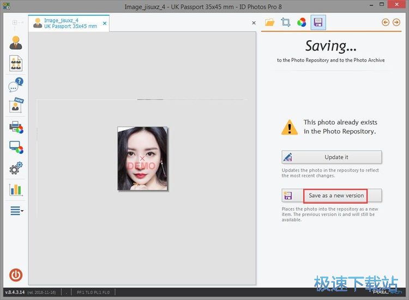Open the printer color settings icon
Image resolution: width=409 pixels, height=300 pixels.
coord(16,127)
